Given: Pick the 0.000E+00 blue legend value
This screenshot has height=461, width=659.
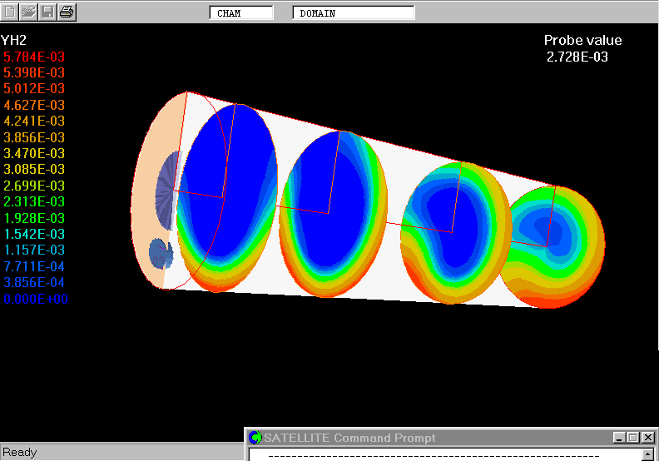Looking at the screenshot, I should tap(35, 299).
